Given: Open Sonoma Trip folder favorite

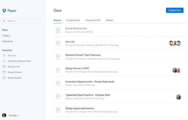Looking at the screenshot, I should pyautogui.click(x=14, y=67).
